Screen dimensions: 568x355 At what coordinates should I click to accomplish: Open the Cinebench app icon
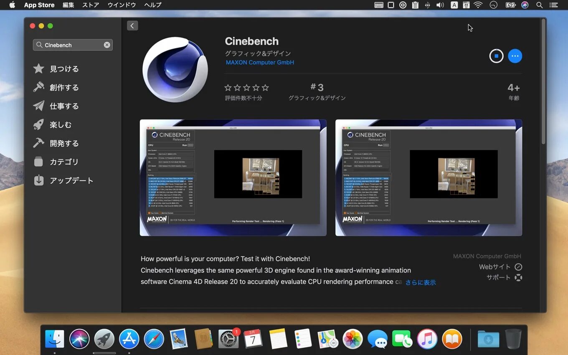click(175, 69)
